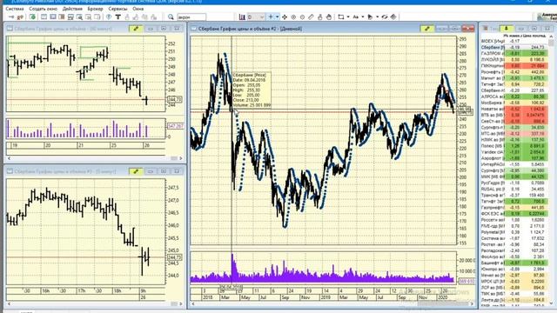The image size is (557, 313).
Task: Select the rectangle shape tool
Action: pyautogui.click(x=341, y=17)
